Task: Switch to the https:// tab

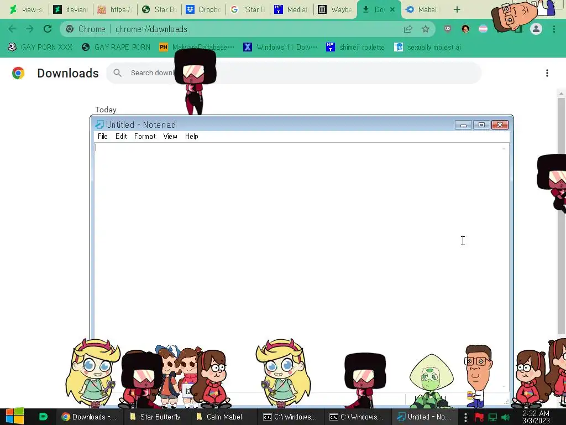Action: (115, 9)
